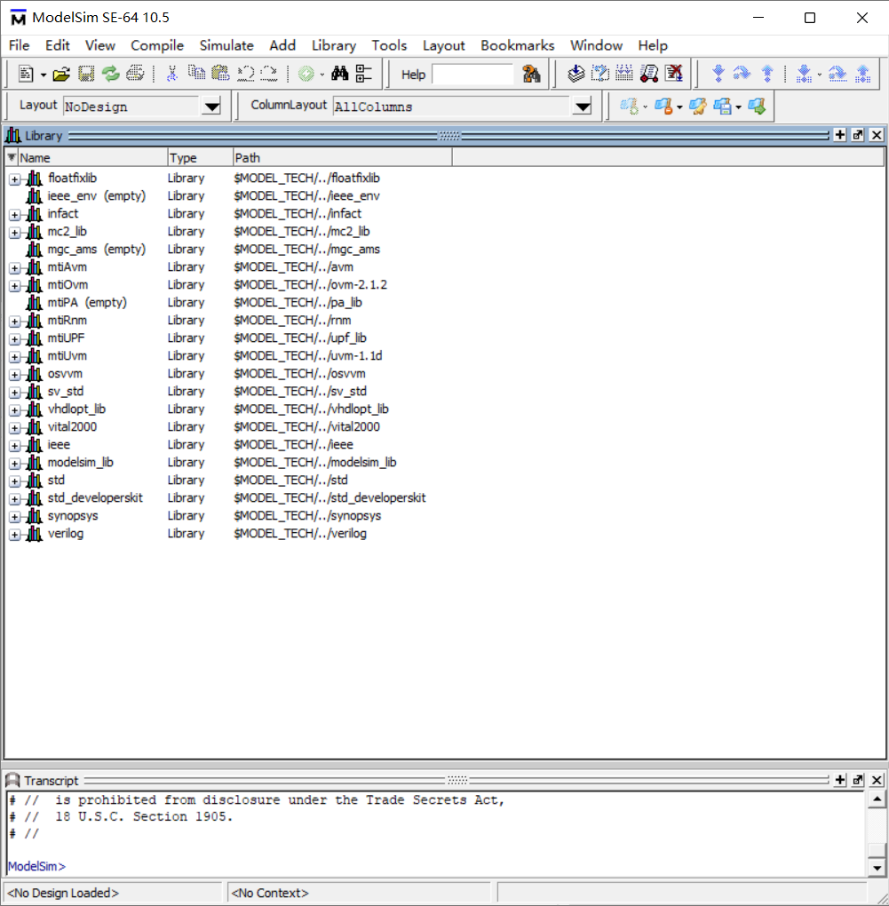The image size is (889, 906).
Task: Expand the ieee library node
Action: [14, 446]
